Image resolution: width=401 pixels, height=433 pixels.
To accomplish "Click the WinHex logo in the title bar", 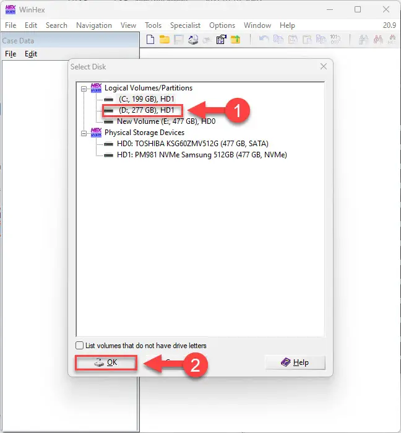I will click(11, 10).
